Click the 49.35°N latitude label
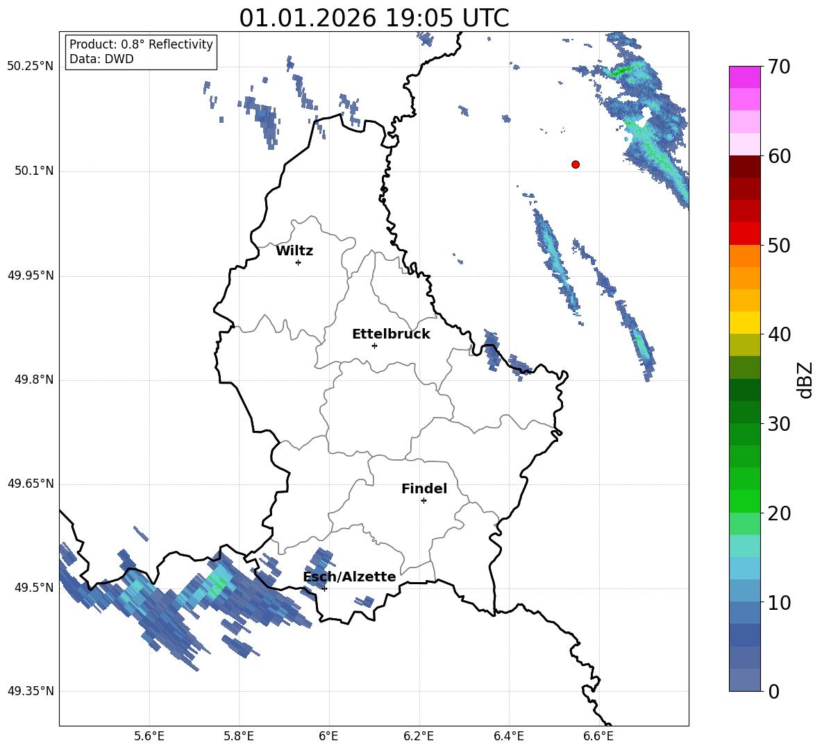This screenshot has width=822, height=750. pos(31,691)
